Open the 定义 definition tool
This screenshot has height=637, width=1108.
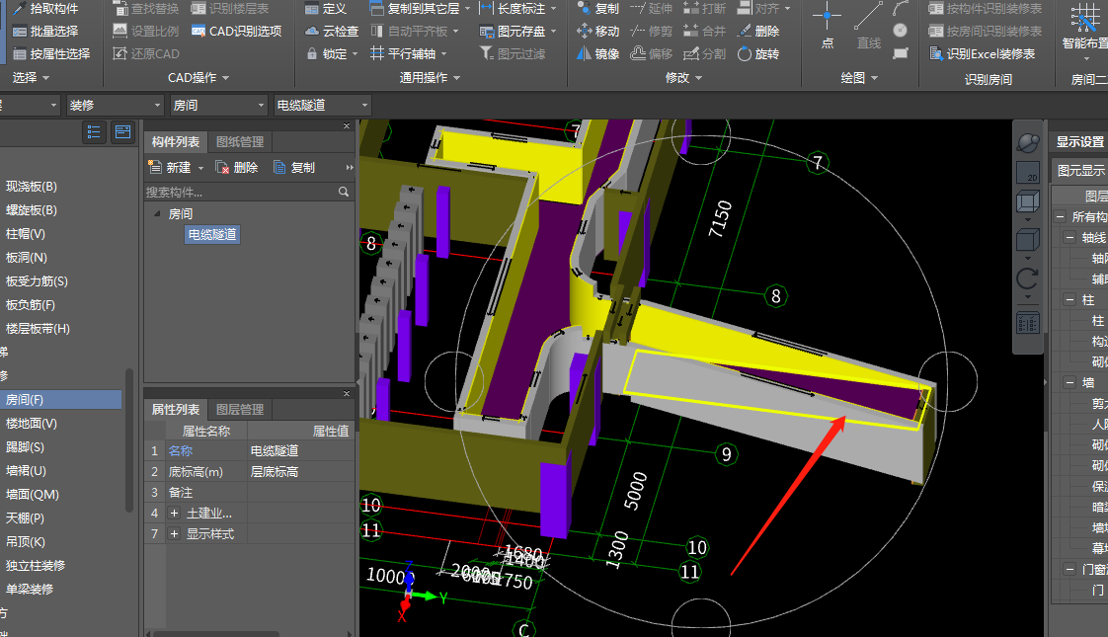(x=326, y=9)
